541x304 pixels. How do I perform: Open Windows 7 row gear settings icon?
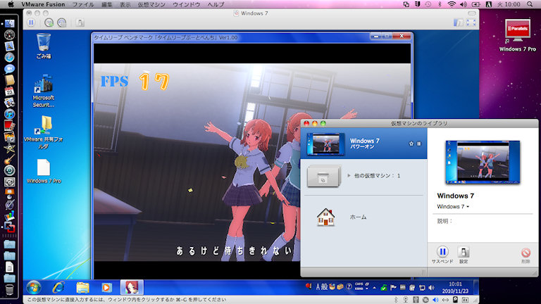pyautogui.click(x=411, y=144)
